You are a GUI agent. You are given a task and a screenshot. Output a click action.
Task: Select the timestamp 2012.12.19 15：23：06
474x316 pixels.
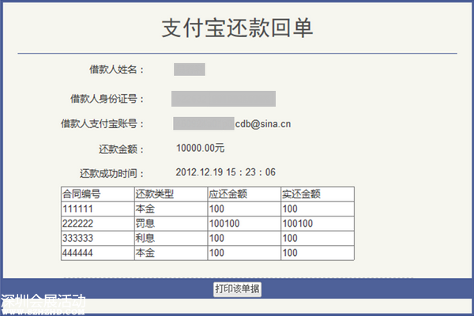click(225, 172)
